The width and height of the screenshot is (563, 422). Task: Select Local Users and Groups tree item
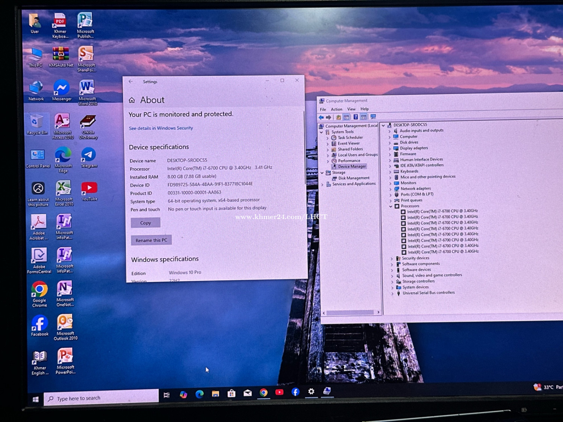[354, 155]
